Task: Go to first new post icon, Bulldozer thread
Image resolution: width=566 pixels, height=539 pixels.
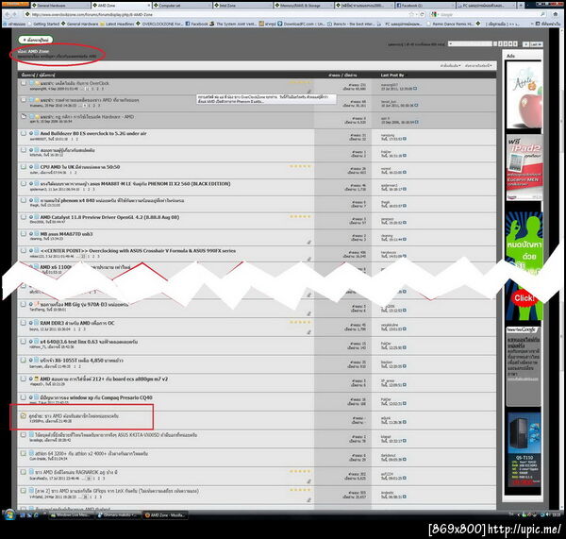Action: point(31,133)
